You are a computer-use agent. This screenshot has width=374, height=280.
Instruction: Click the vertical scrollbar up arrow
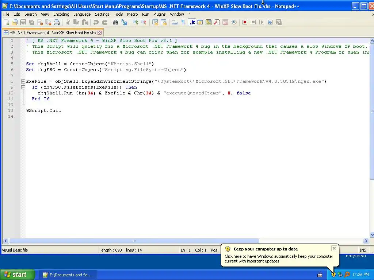tap(372, 41)
